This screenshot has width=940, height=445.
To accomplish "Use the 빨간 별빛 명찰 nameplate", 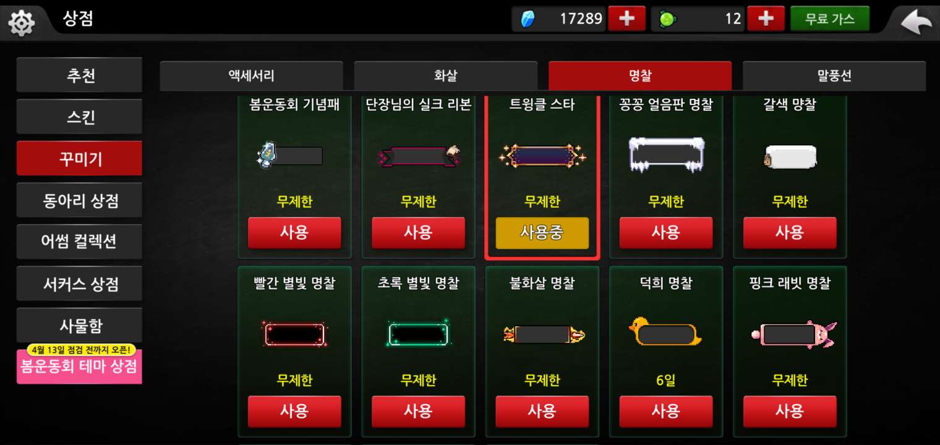I will click(x=294, y=412).
